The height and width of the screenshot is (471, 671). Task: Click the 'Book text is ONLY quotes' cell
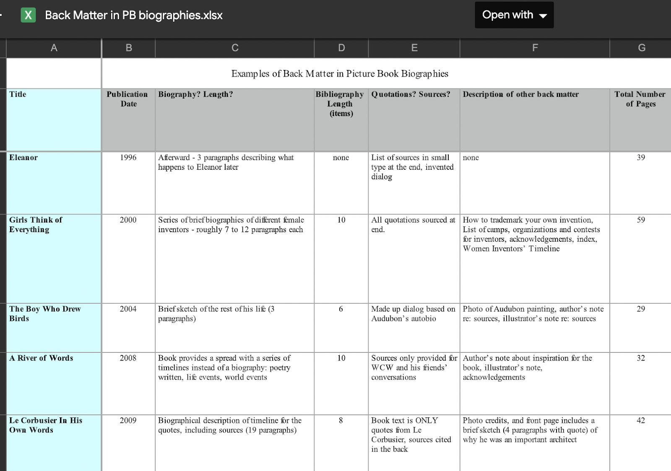click(x=414, y=443)
